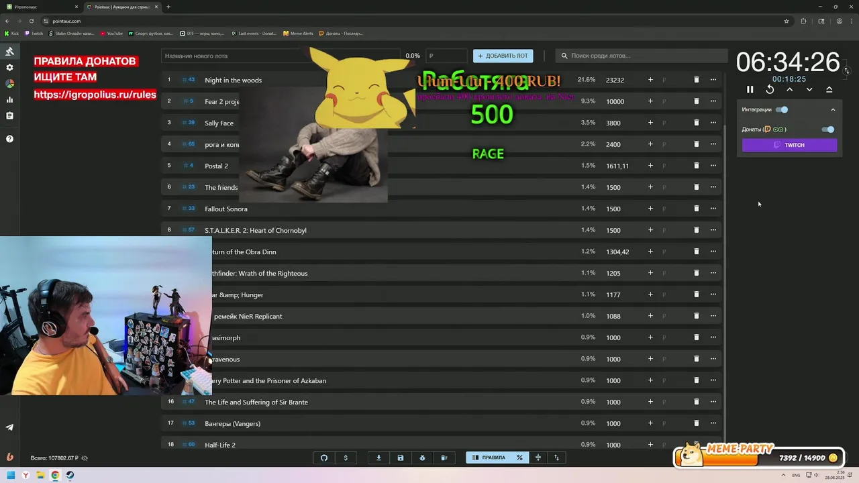Delete the Postal 2 lot

tap(696, 166)
